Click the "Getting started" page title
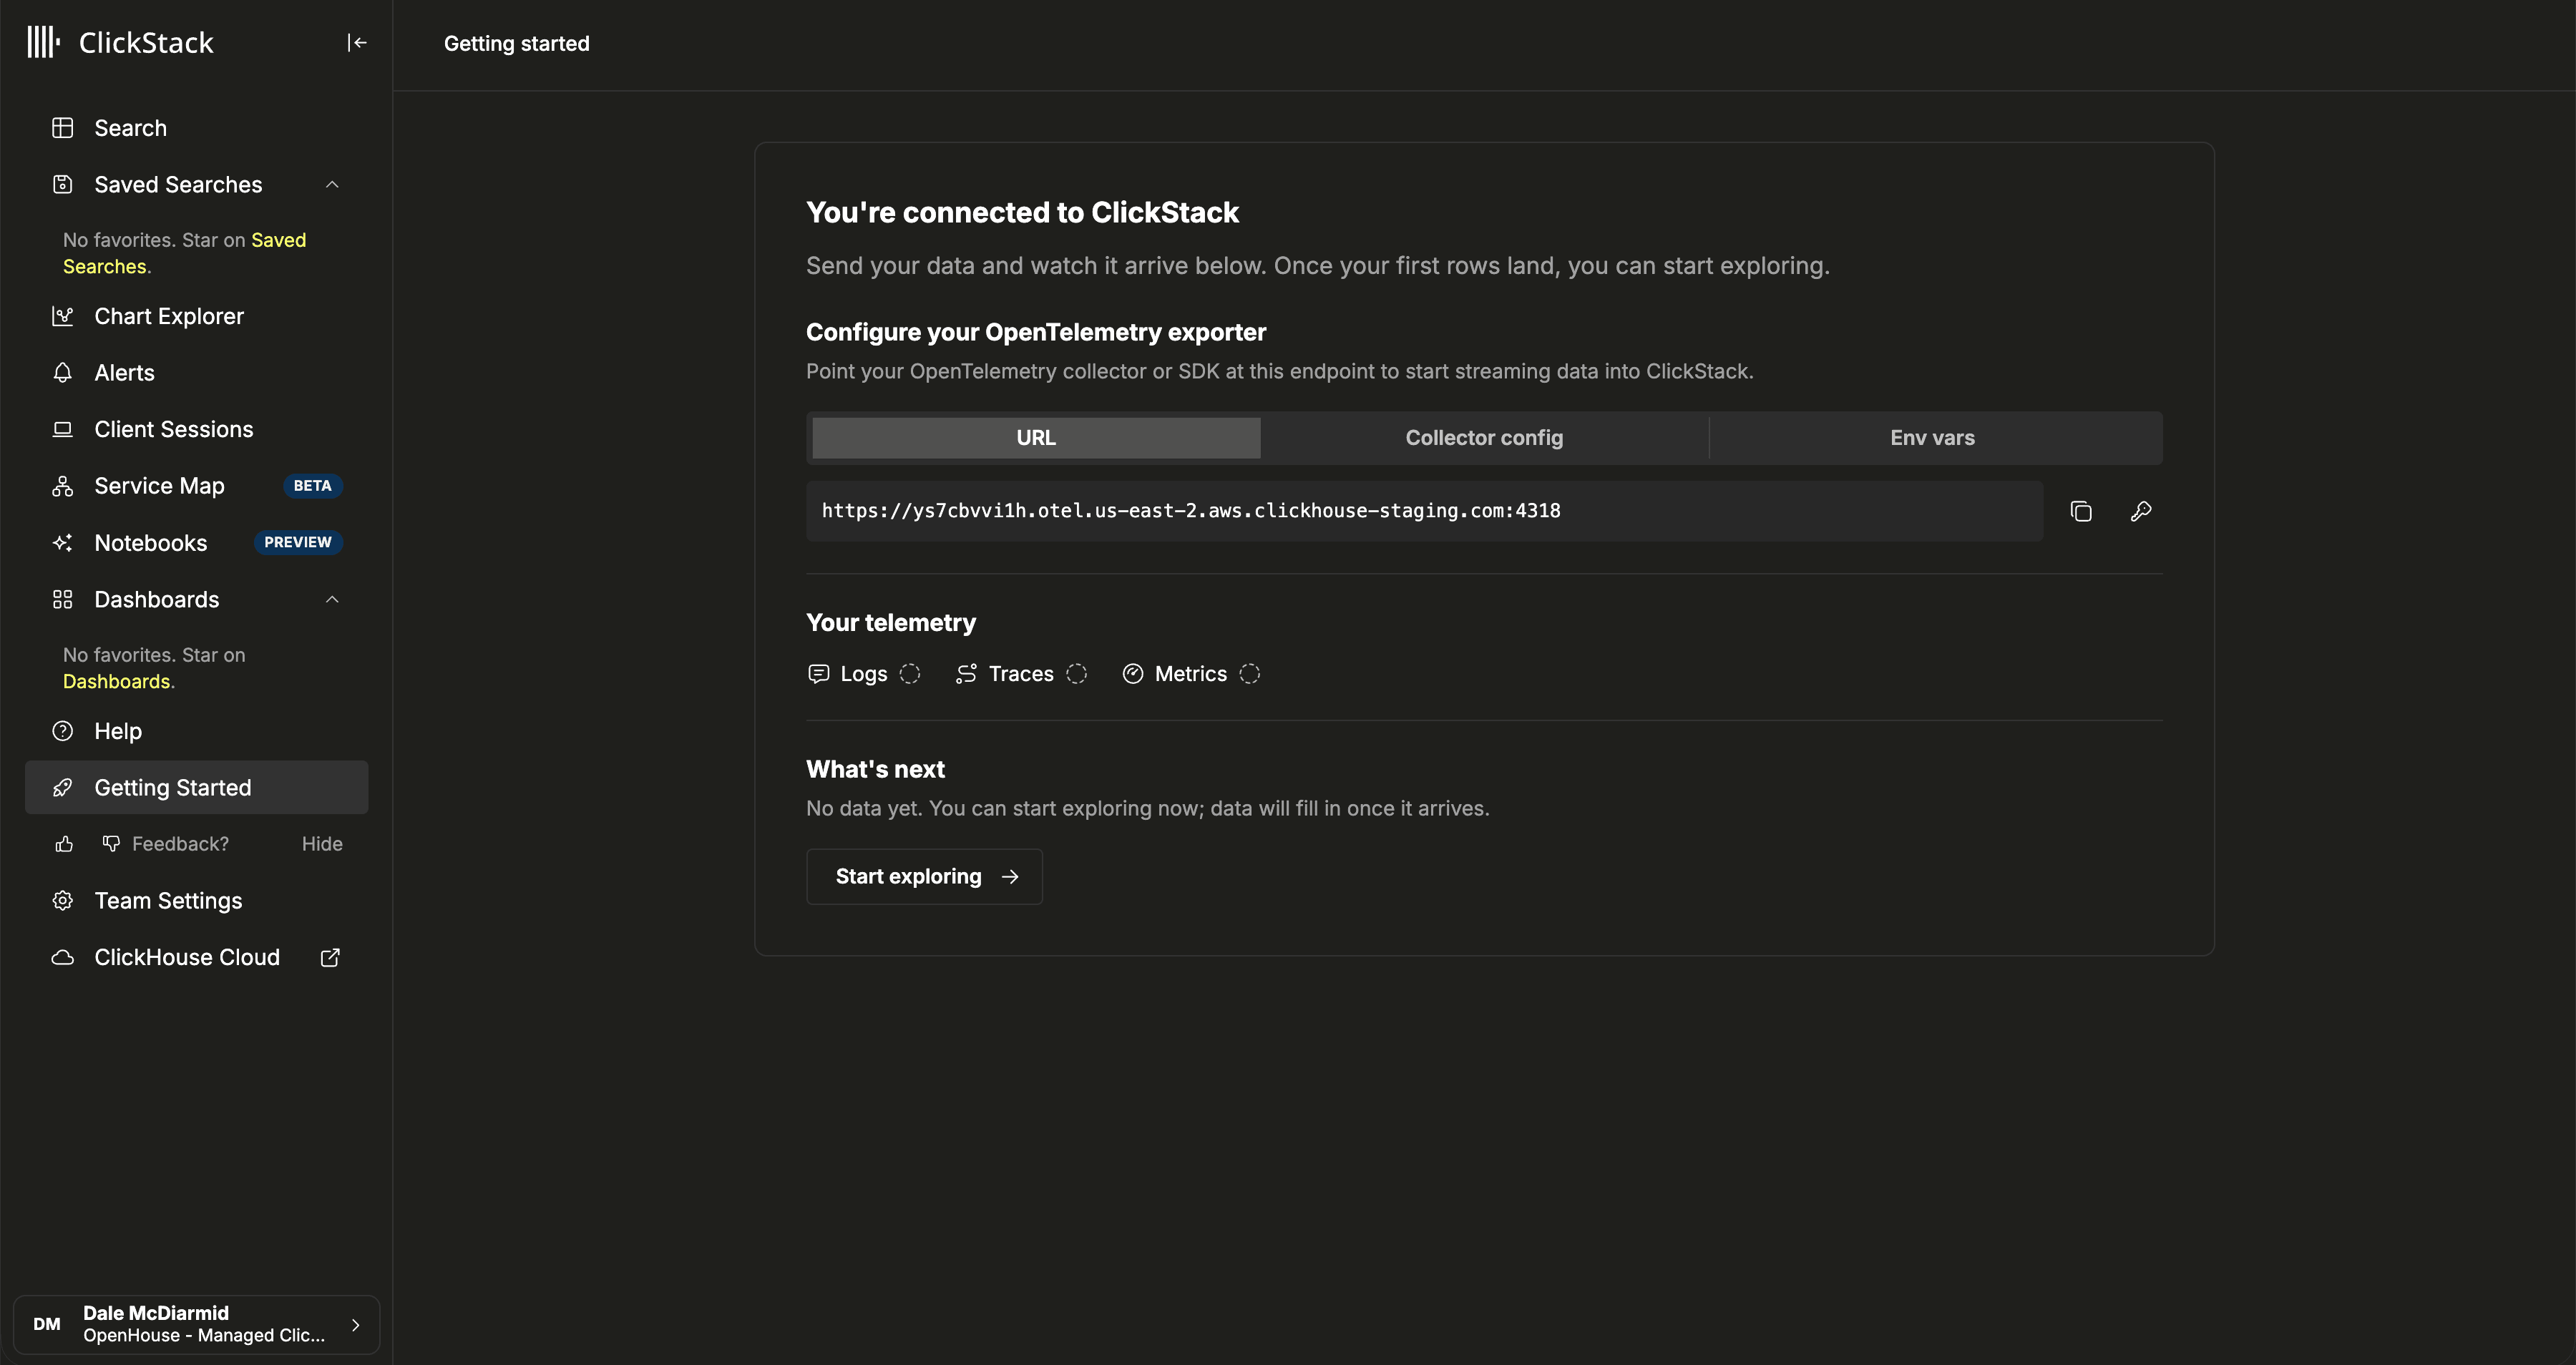Screen dimensions: 2576x1365 pos(517,44)
